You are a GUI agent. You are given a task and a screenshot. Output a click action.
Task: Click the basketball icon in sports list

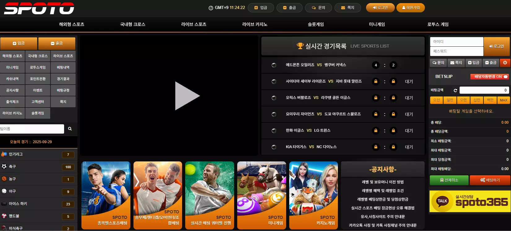tap(4, 179)
